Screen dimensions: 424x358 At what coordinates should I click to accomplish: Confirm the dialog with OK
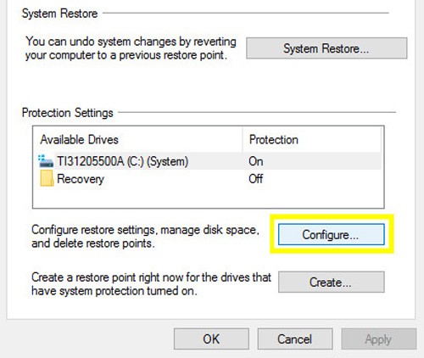211,338
